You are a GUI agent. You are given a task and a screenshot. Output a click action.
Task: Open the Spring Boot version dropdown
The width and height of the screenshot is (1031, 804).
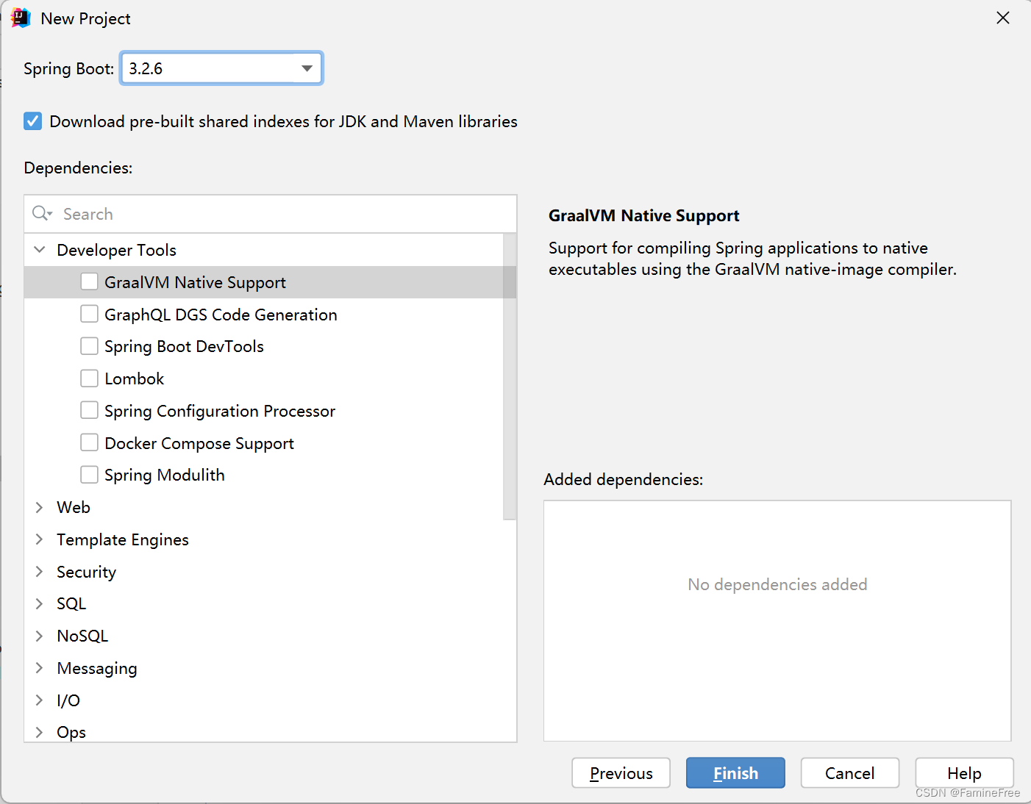(307, 68)
